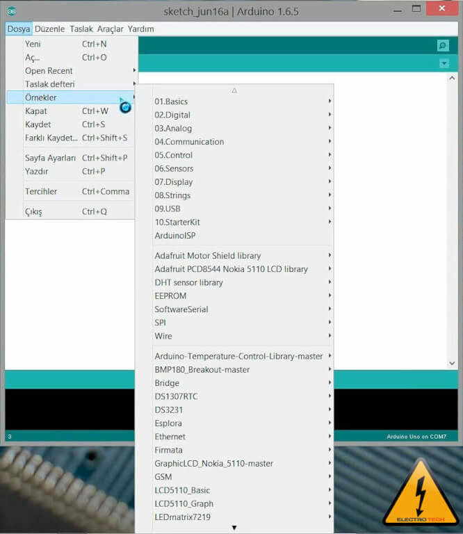Screen dimensions: 463x534
Task: Open the Düzenle menu
Action: click(49, 29)
